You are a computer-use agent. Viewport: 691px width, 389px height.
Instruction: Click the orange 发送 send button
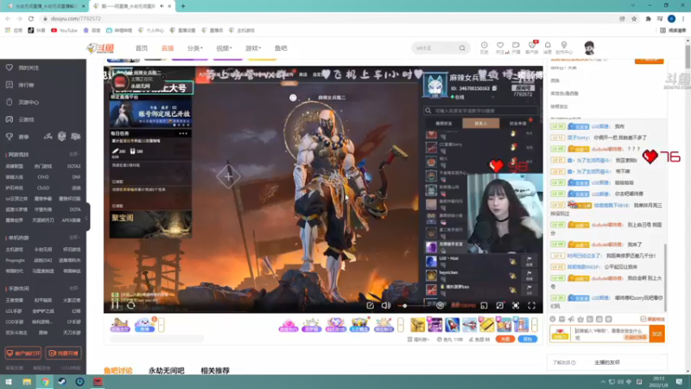(657, 334)
